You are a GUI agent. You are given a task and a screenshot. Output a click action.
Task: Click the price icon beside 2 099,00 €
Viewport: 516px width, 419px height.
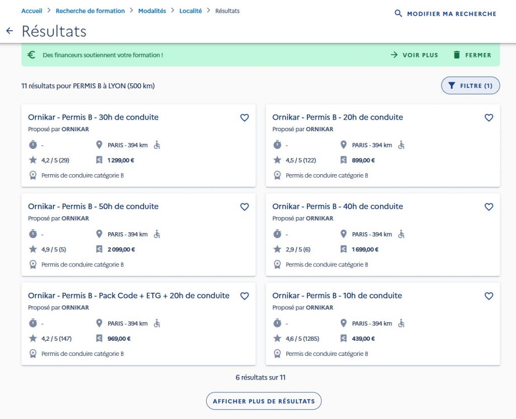click(99, 249)
